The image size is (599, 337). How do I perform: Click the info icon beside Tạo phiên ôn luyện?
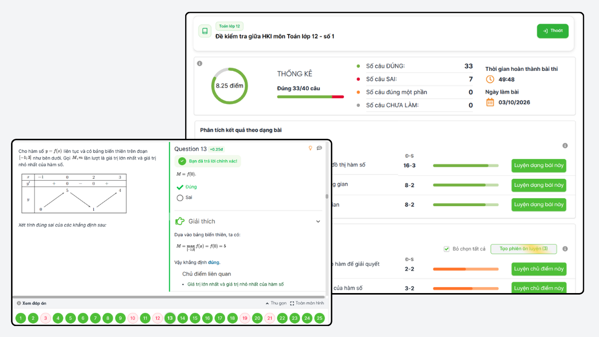click(x=565, y=249)
